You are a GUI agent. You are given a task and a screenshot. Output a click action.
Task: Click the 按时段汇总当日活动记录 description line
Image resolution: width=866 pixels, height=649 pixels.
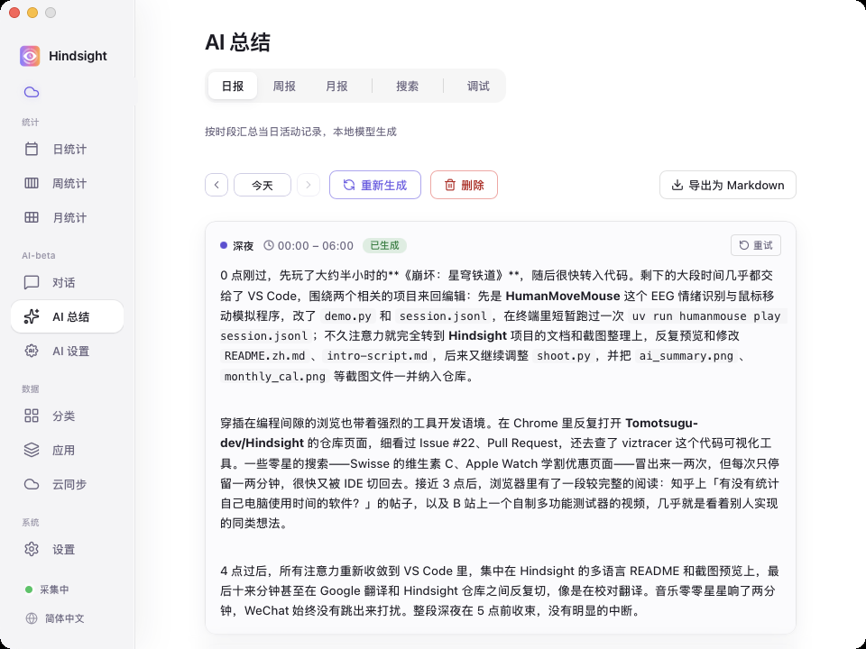301,132
